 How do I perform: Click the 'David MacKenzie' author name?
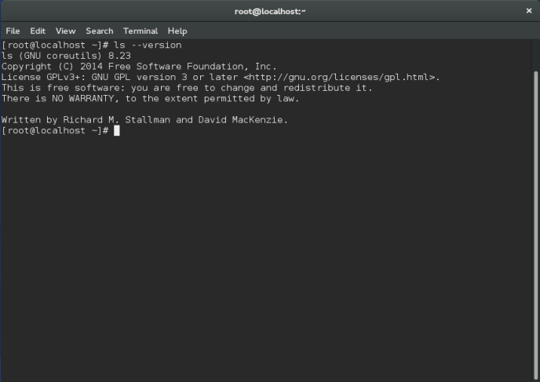pyautogui.click(x=242, y=120)
